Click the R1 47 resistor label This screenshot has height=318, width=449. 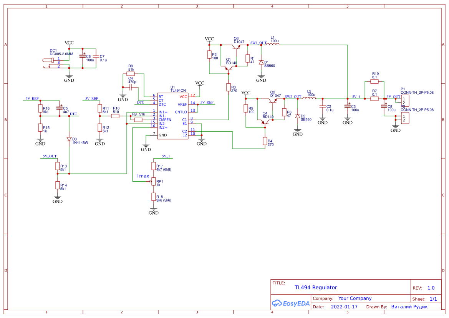(x=253, y=60)
